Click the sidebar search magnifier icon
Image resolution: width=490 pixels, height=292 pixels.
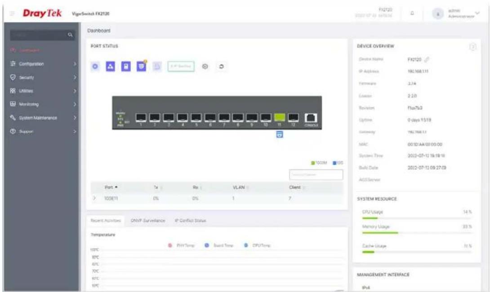click(x=70, y=35)
